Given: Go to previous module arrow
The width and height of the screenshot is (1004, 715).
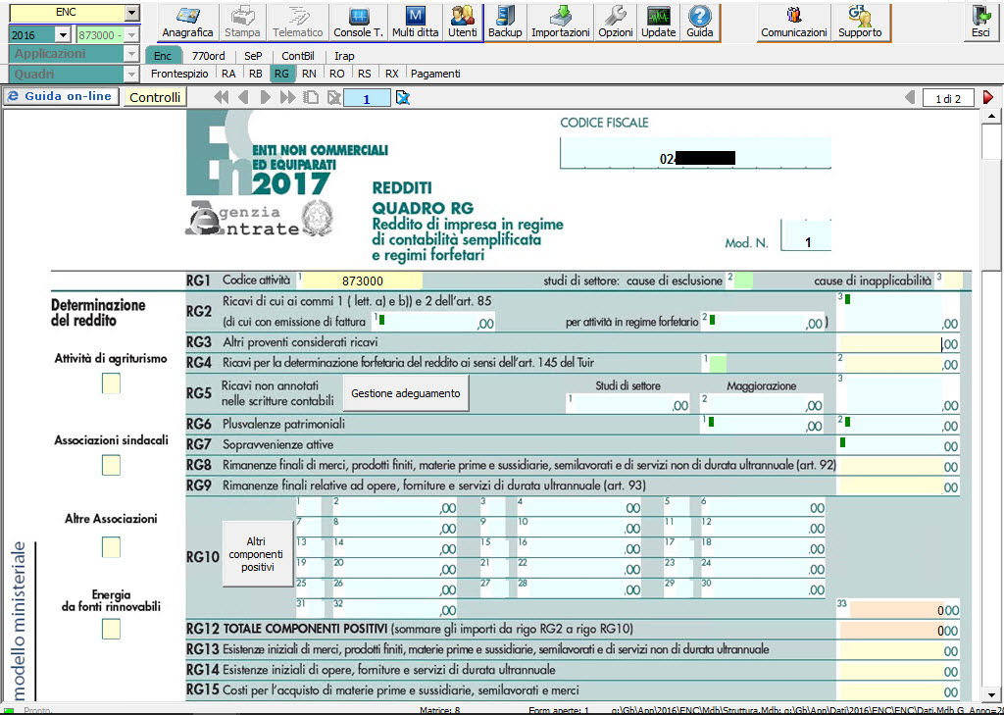Looking at the screenshot, I should [x=243, y=97].
